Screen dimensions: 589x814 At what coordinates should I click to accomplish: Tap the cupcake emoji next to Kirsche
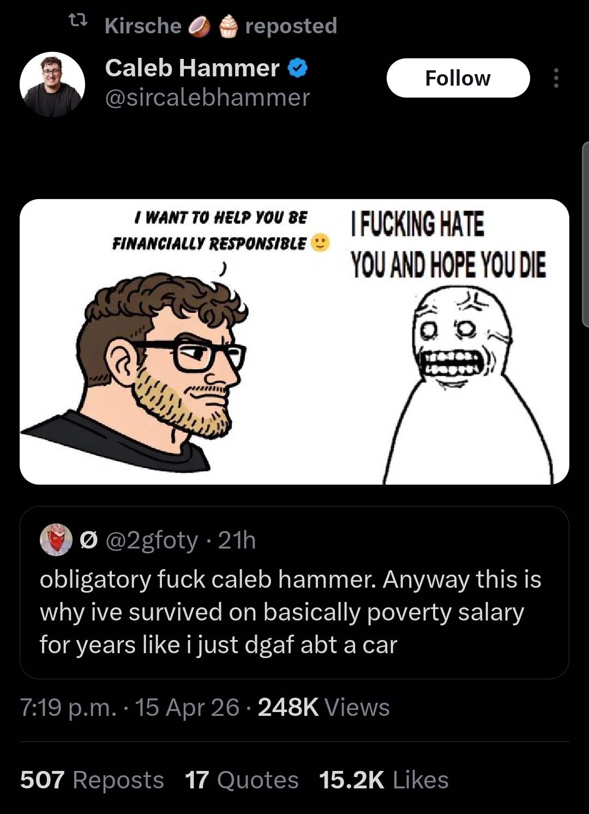click(x=229, y=26)
